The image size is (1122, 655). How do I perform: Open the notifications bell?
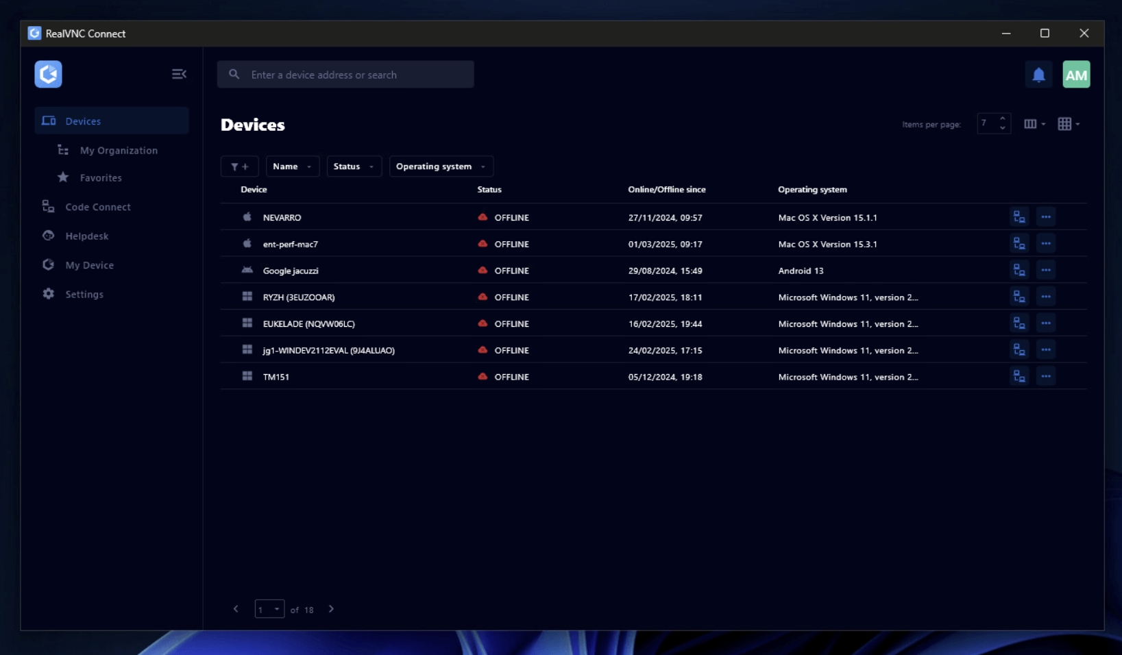click(x=1038, y=75)
